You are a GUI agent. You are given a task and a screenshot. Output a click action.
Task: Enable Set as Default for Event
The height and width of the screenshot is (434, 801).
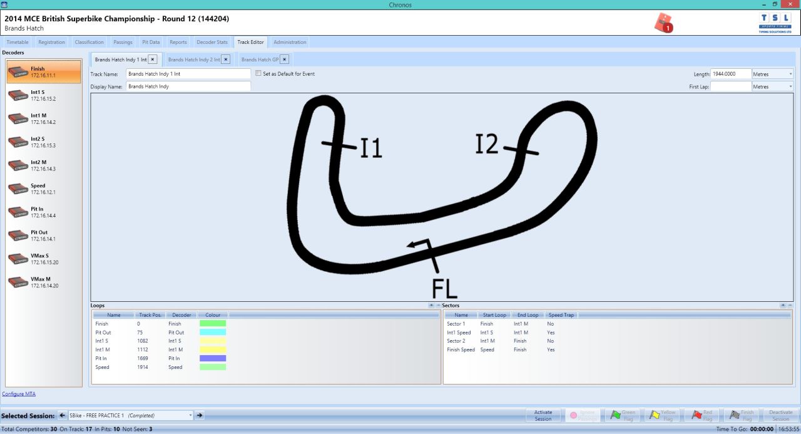pyautogui.click(x=258, y=73)
